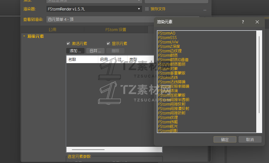This screenshot has width=269, height=163.
Task: Cancel with the 取消 button
Action: coord(250,140)
